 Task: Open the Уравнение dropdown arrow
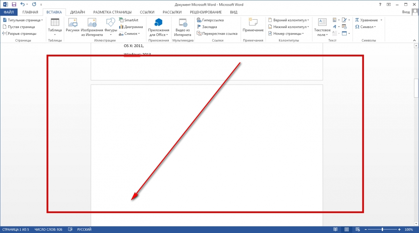point(381,20)
